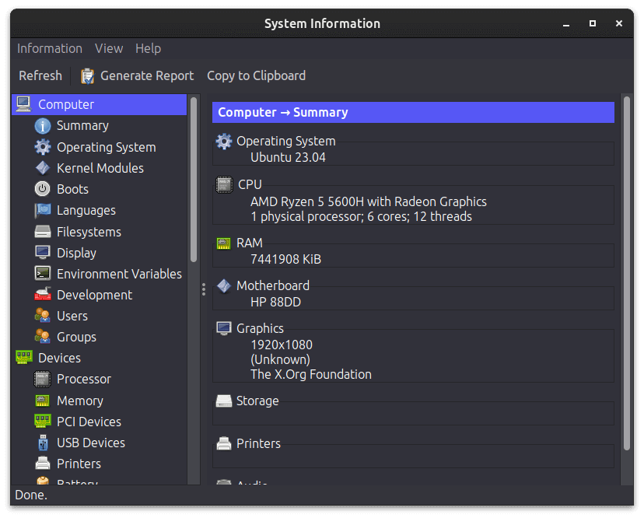Click the Boots power icon
The width and height of the screenshot is (644, 518).
[x=43, y=189]
